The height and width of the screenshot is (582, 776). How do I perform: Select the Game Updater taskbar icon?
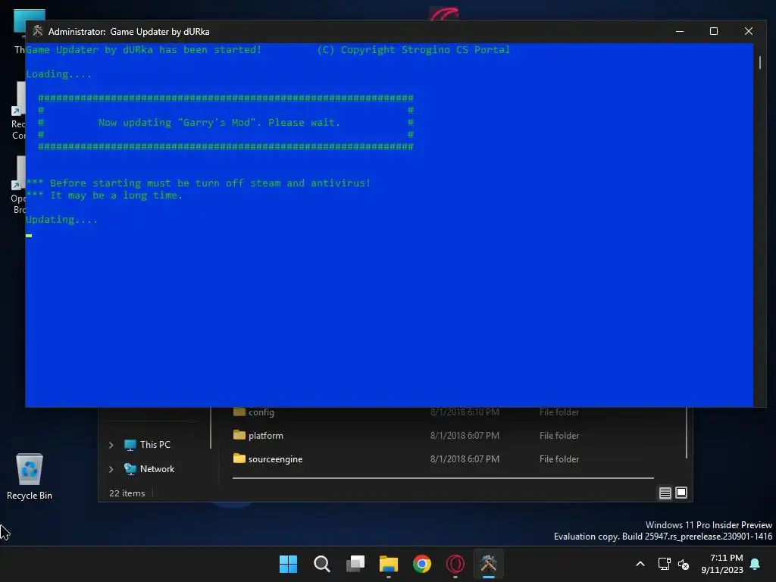point(489,564)
